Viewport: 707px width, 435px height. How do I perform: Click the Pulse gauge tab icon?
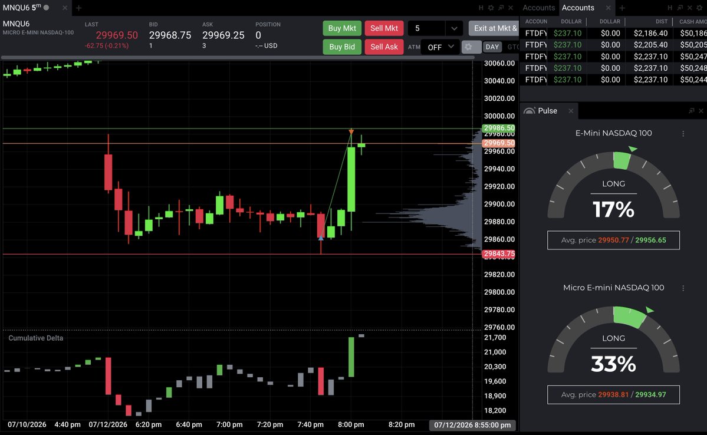click(x=530, y=111)
